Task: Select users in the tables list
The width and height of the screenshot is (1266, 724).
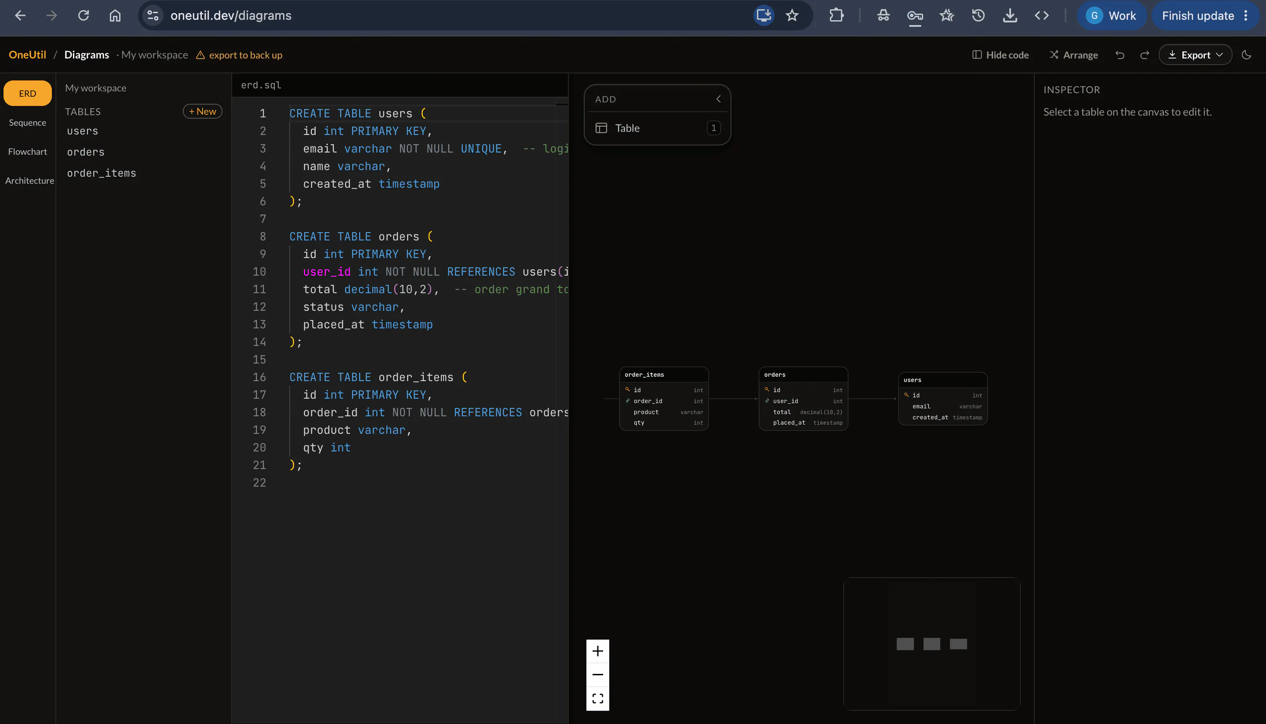Action: click(83, 131)
